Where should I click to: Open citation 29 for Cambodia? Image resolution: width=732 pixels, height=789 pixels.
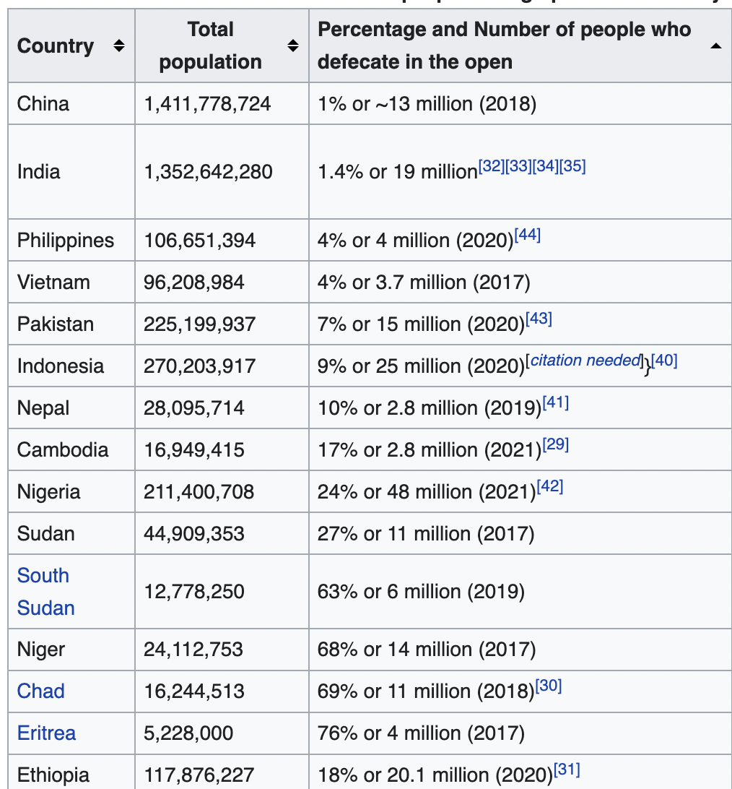point(556,444)
